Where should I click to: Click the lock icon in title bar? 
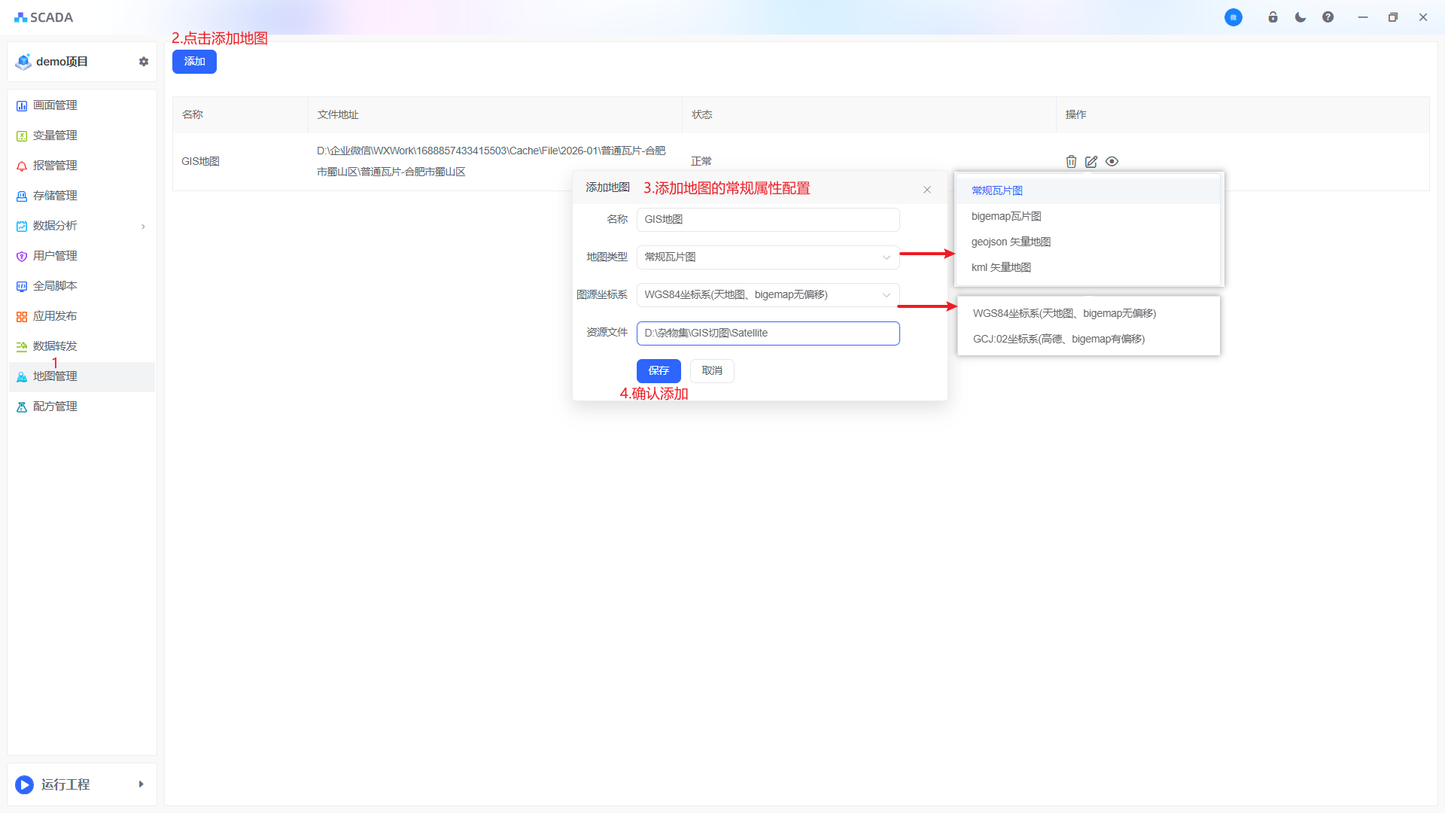(1273, 17)
